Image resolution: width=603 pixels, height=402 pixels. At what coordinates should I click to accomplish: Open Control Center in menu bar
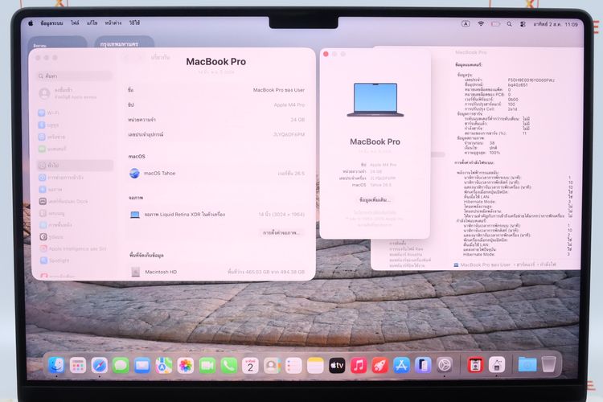tap(523, 24)
